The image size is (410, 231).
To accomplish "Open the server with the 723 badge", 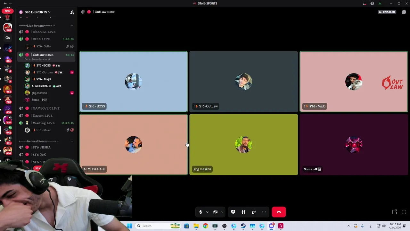I will pyautogui.click(x=8, y=99).
